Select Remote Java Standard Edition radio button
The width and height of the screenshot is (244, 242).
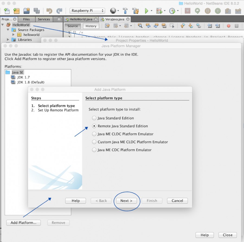click(x=94, y=126)
